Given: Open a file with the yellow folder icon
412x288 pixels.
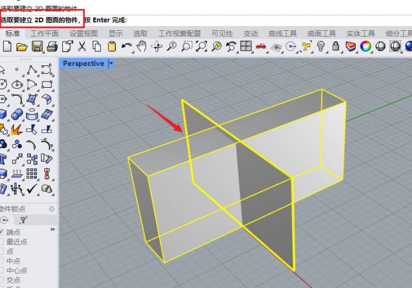Looking at the screenshot, I should point(22,47).
